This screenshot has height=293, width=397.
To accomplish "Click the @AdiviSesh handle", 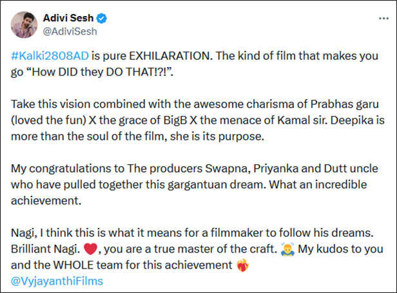I will [x=66, y=29].
